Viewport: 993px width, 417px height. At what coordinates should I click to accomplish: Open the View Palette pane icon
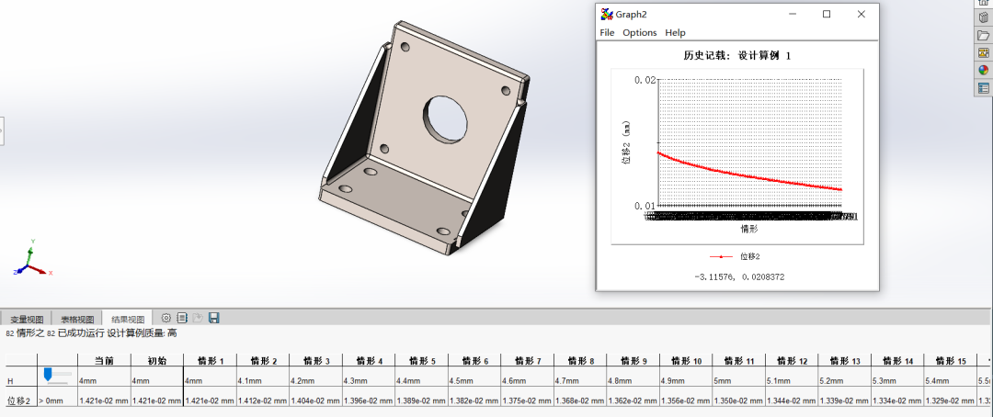(984, 52)
